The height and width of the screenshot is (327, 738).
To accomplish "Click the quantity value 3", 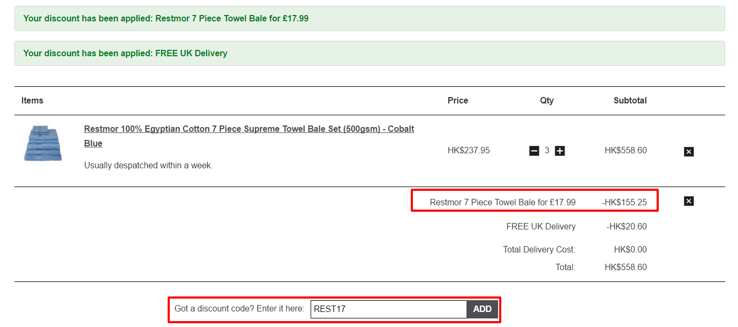I will 547,151.
